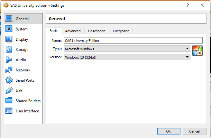Select the System chip icon
211x138 pixels.
pyautogui.click(x=9, y=29)
